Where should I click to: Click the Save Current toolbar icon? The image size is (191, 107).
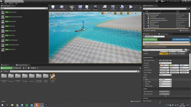click(53, 8)
